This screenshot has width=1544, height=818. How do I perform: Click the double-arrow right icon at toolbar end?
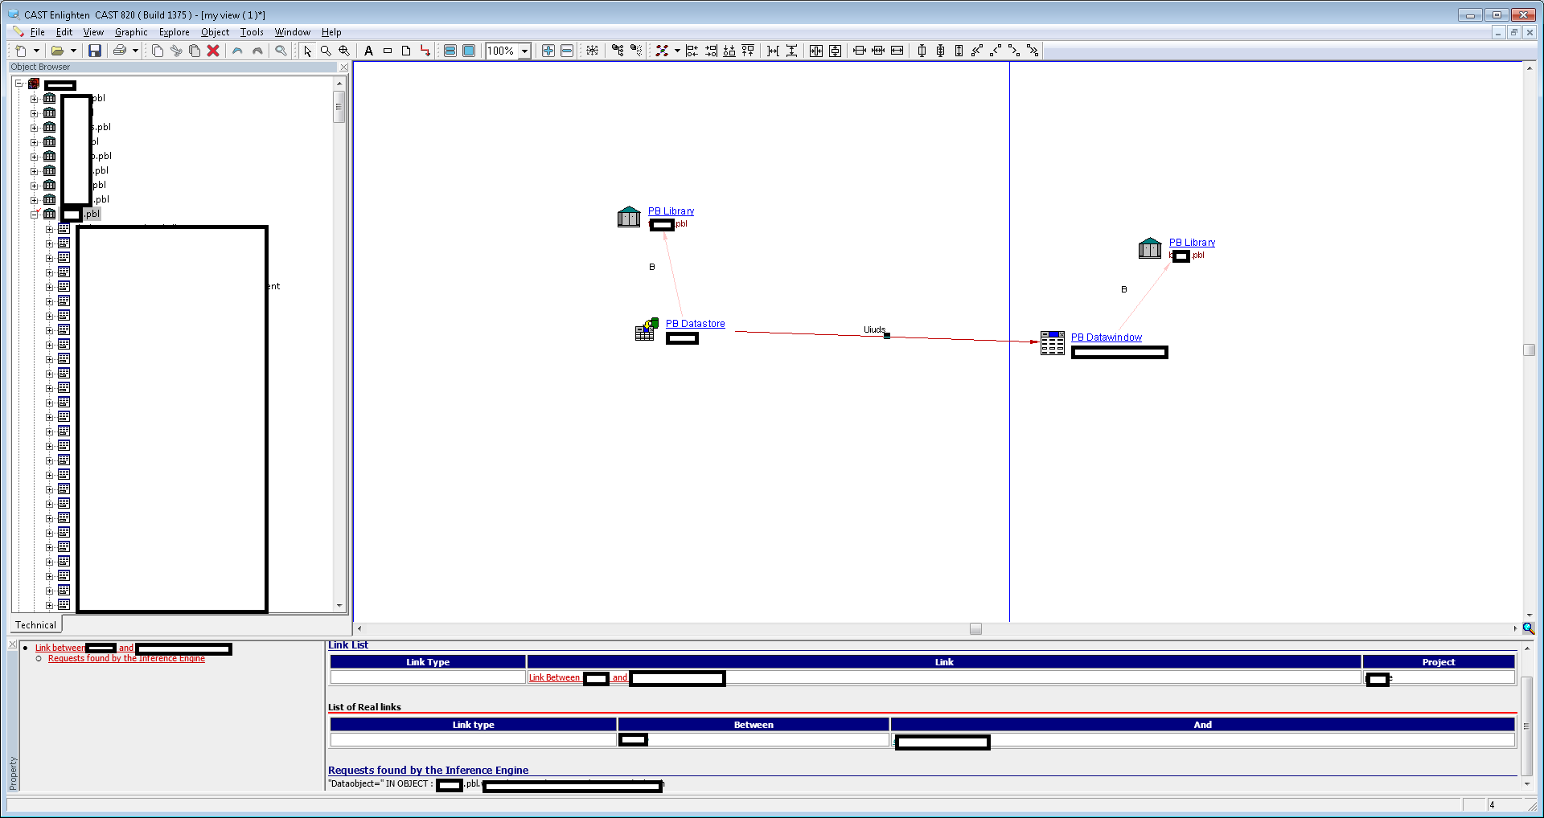pyautogui.click(x=1033, y=51)
